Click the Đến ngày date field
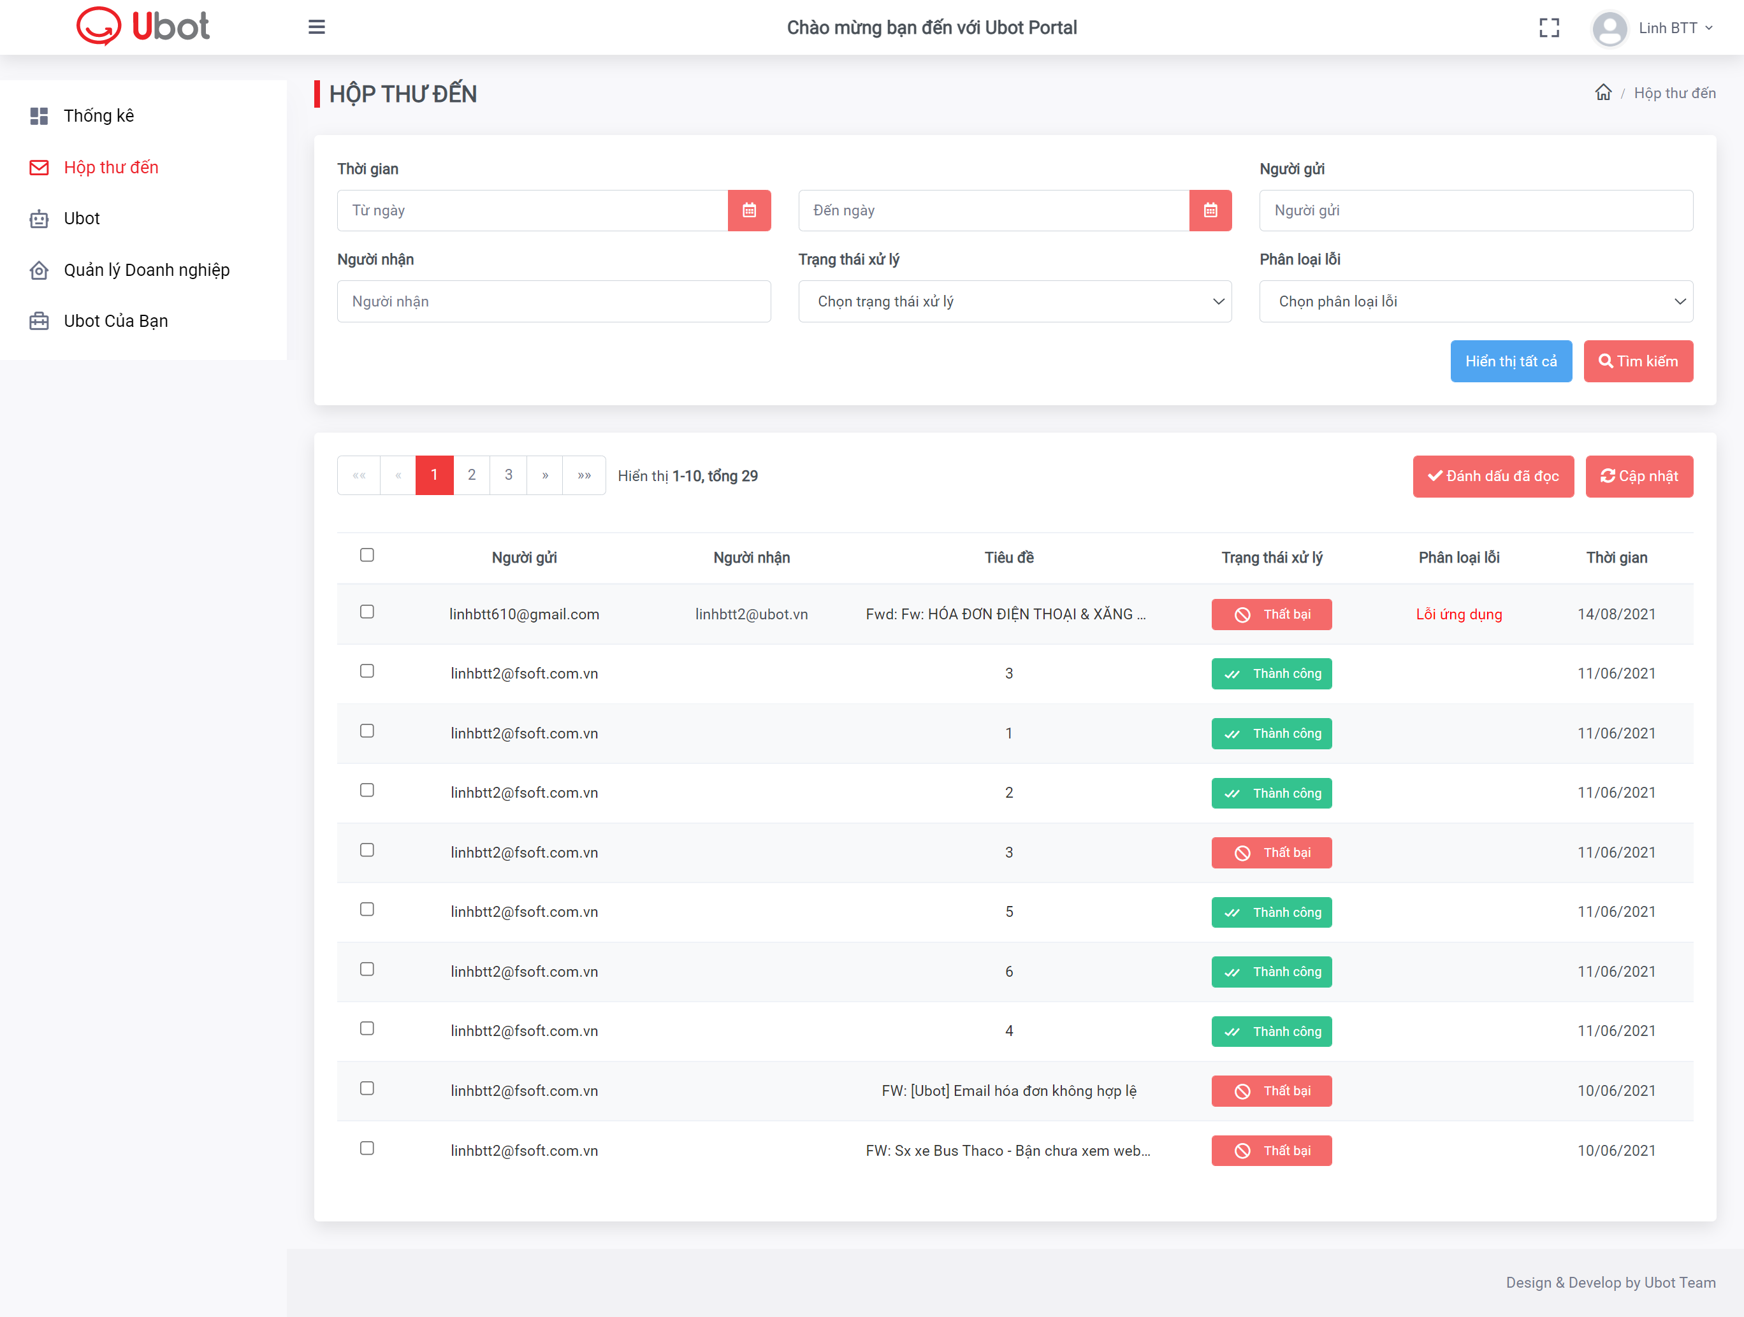The width and height of the screenshot is (1744, 1317). tap(993, 210)
